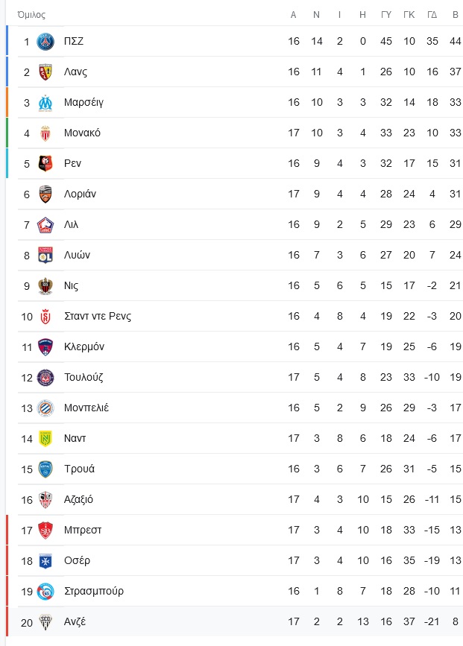Click the Όμιλος column header
The height and width of the screenshot is (646, 463).
click(x=31, y=15)
